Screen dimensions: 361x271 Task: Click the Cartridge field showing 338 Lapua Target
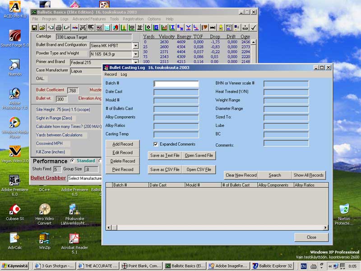94,37
